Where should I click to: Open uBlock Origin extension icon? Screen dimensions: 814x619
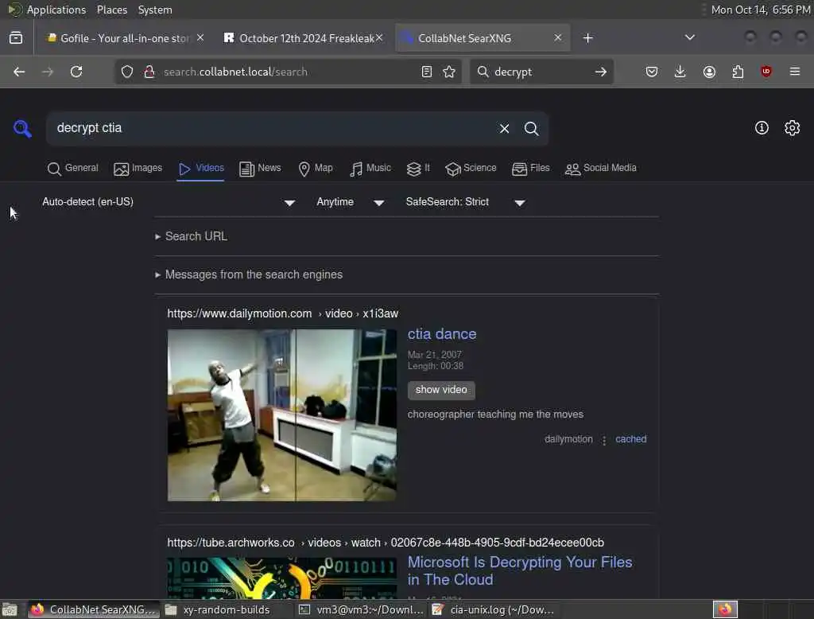[766, 72]
